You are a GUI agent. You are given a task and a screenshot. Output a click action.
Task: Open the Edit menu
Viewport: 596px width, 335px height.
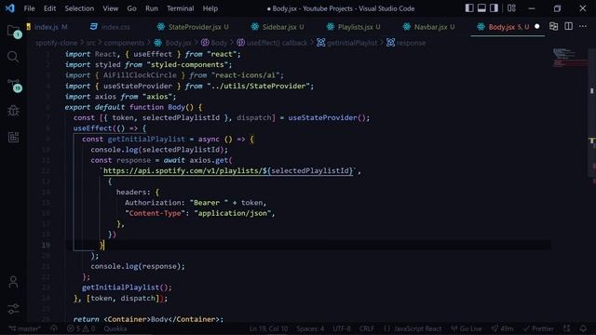49,8
